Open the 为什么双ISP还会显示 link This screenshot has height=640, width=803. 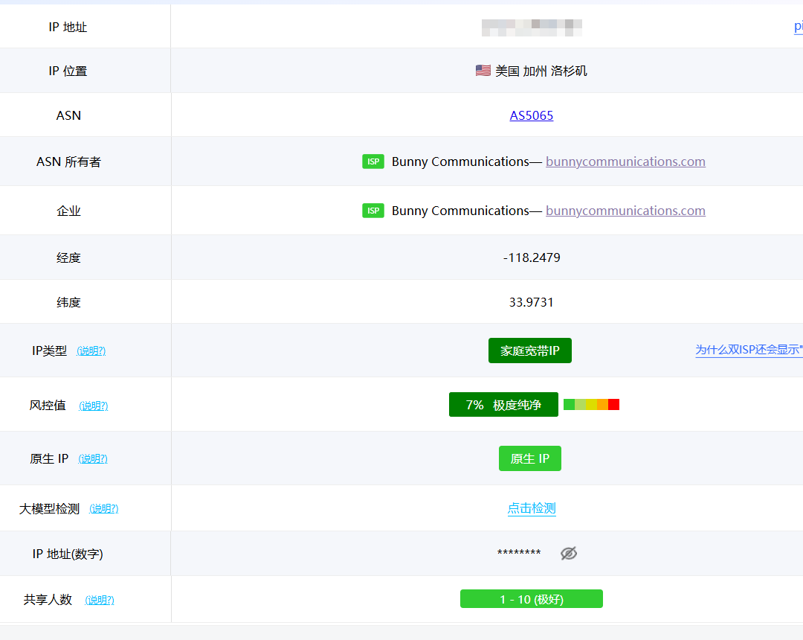(748, 350)
